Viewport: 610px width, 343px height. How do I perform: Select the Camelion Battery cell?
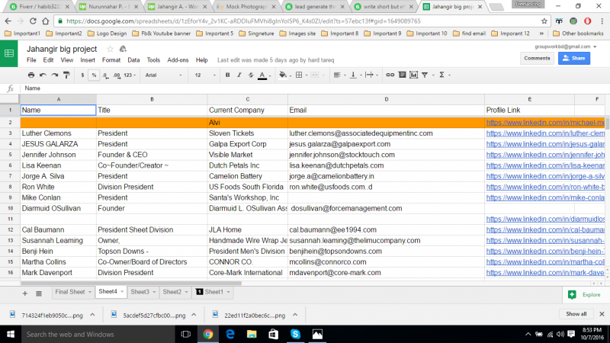click(x=247, y=176)
